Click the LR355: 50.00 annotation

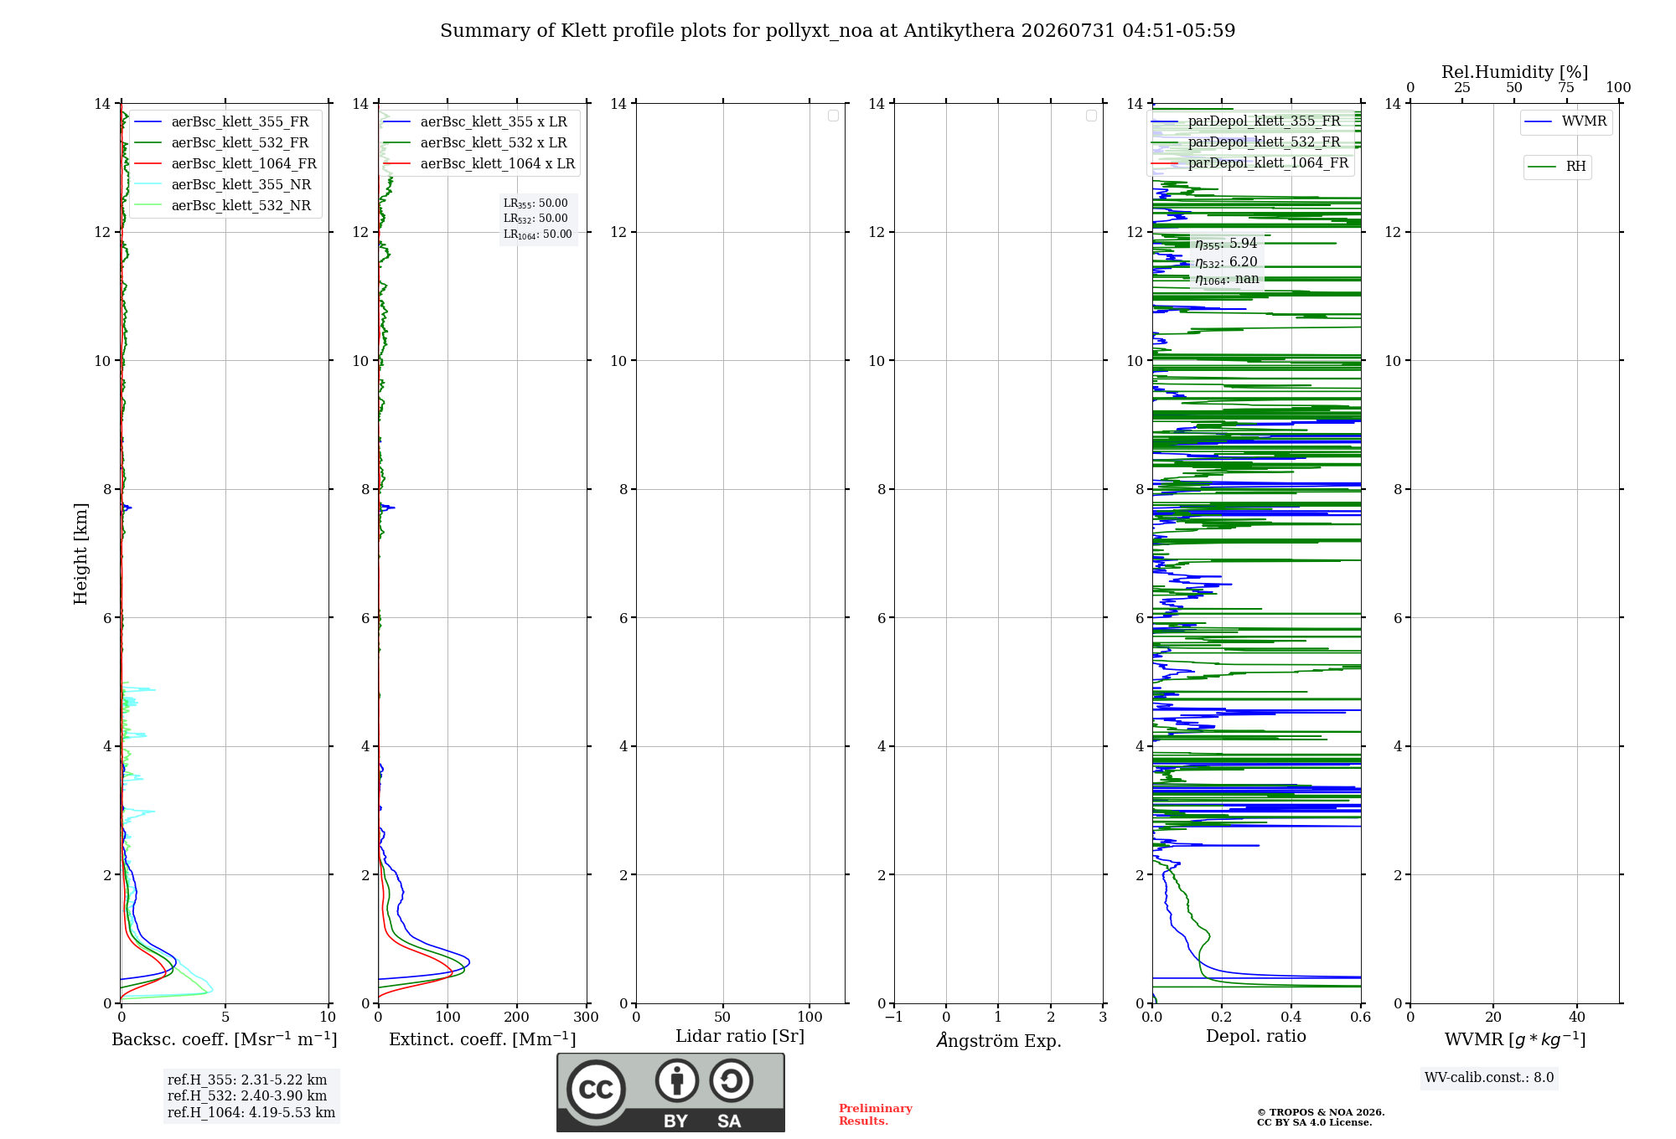click(x=535, y=204)
